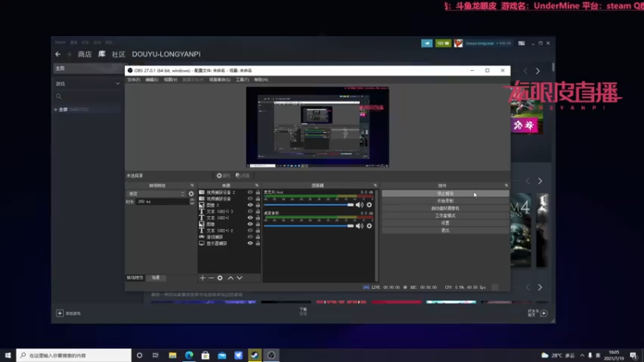Open the Steam profile avatar
This screenshot has height=362, width=644.
click(x=458, y=43)
